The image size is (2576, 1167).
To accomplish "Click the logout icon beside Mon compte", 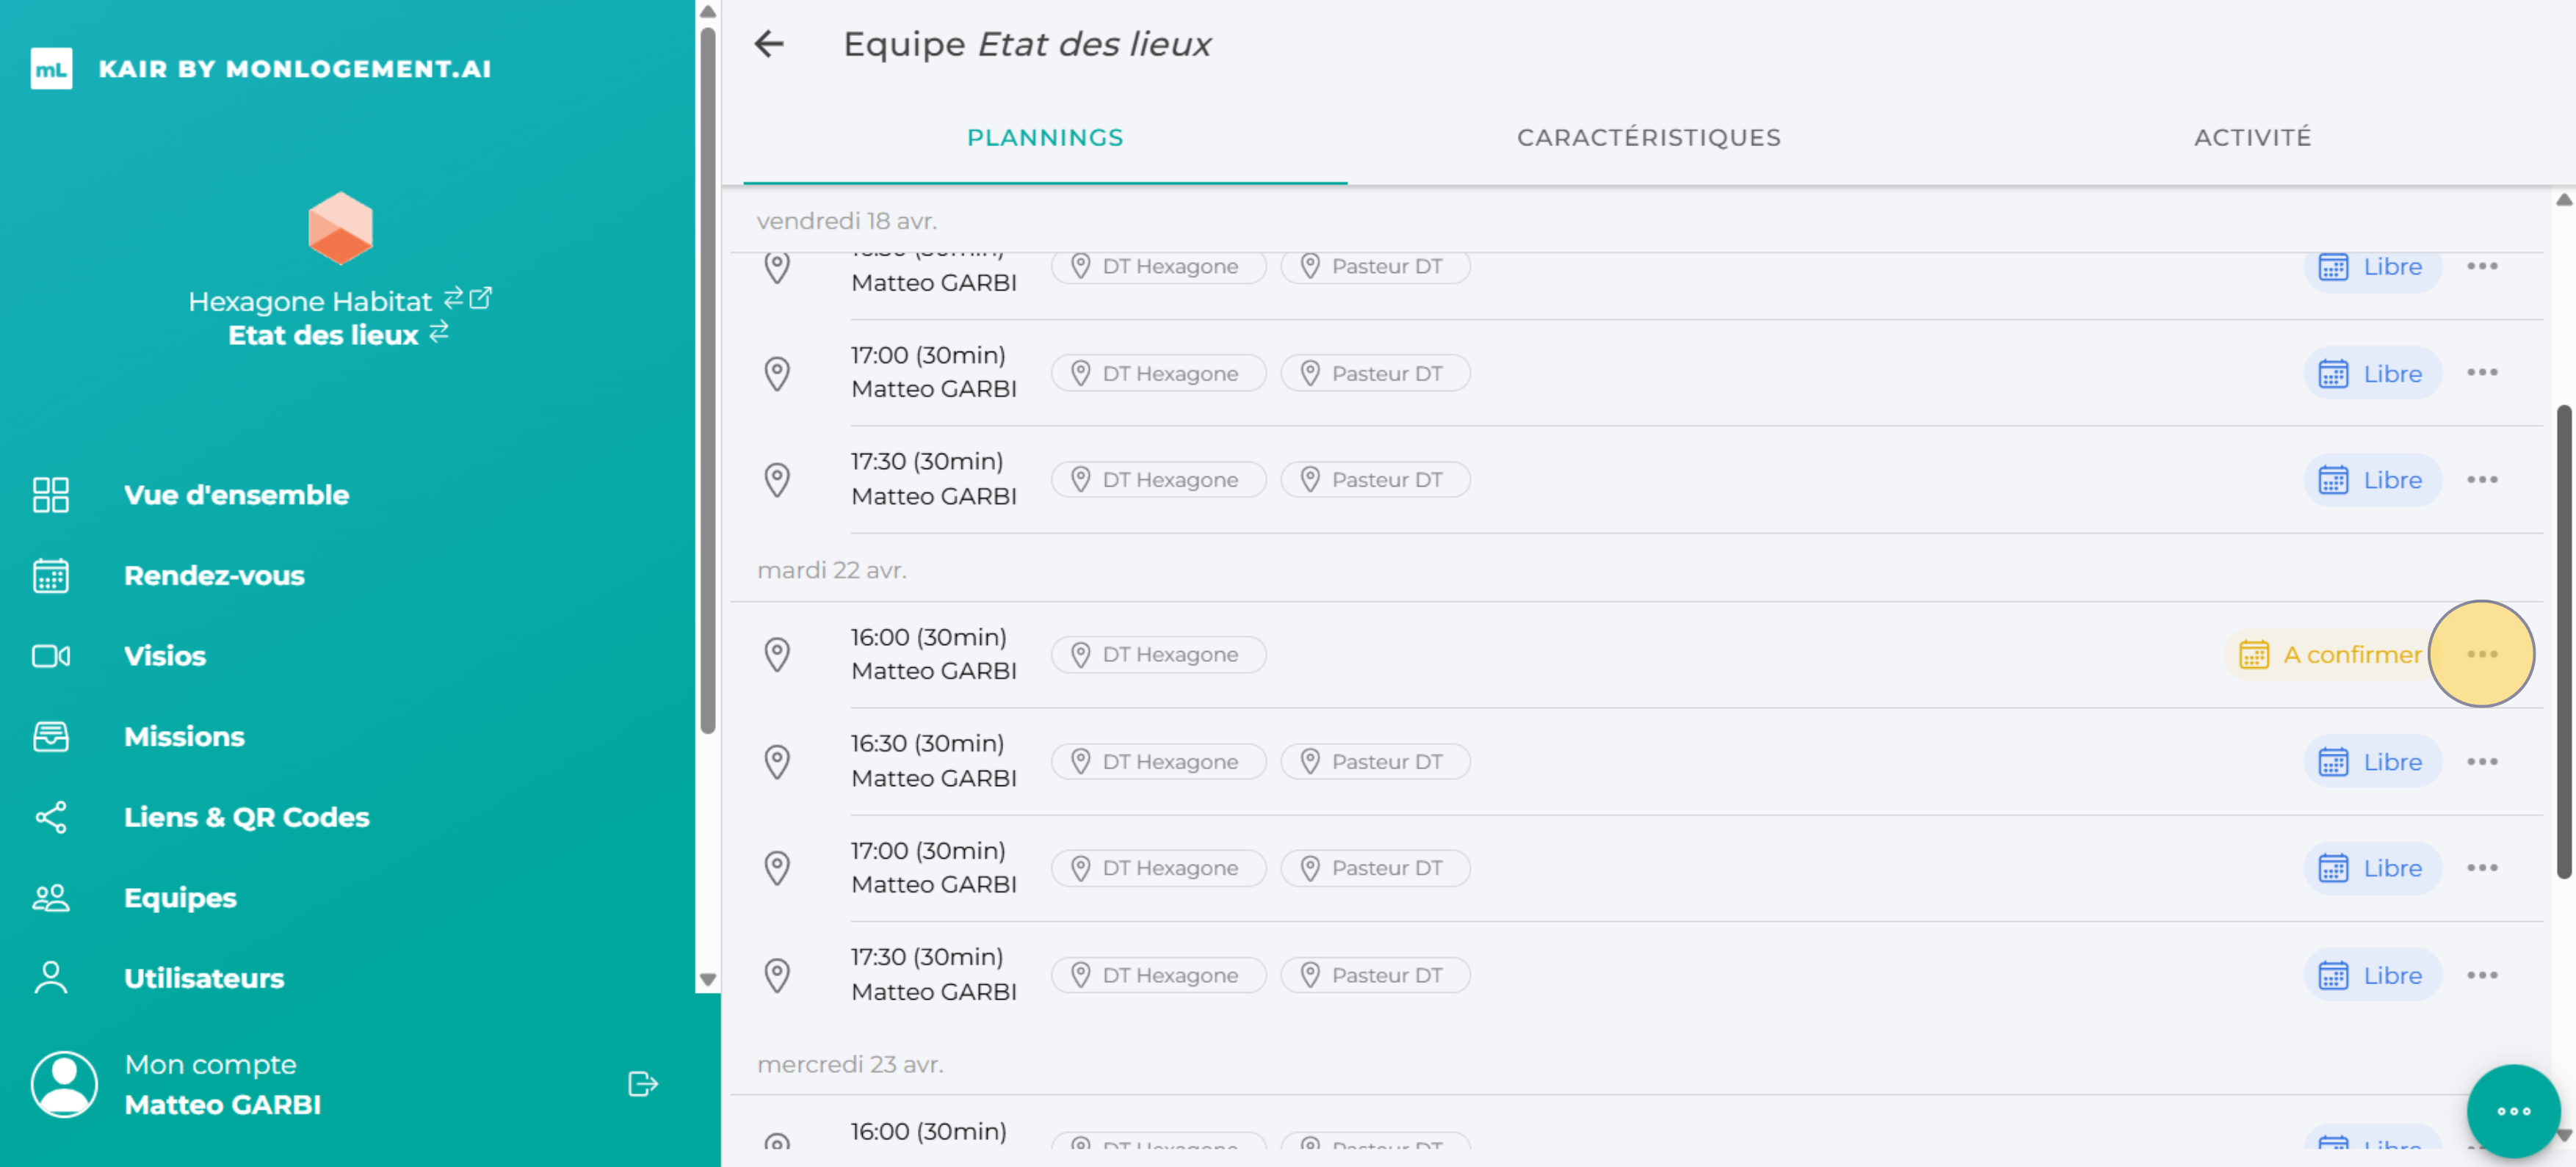I will pos(642,1084).
